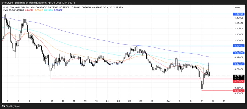Screen dimensions: 247x109
Task: Select the 0.90246 blue price label
Action: pos(239,53)
